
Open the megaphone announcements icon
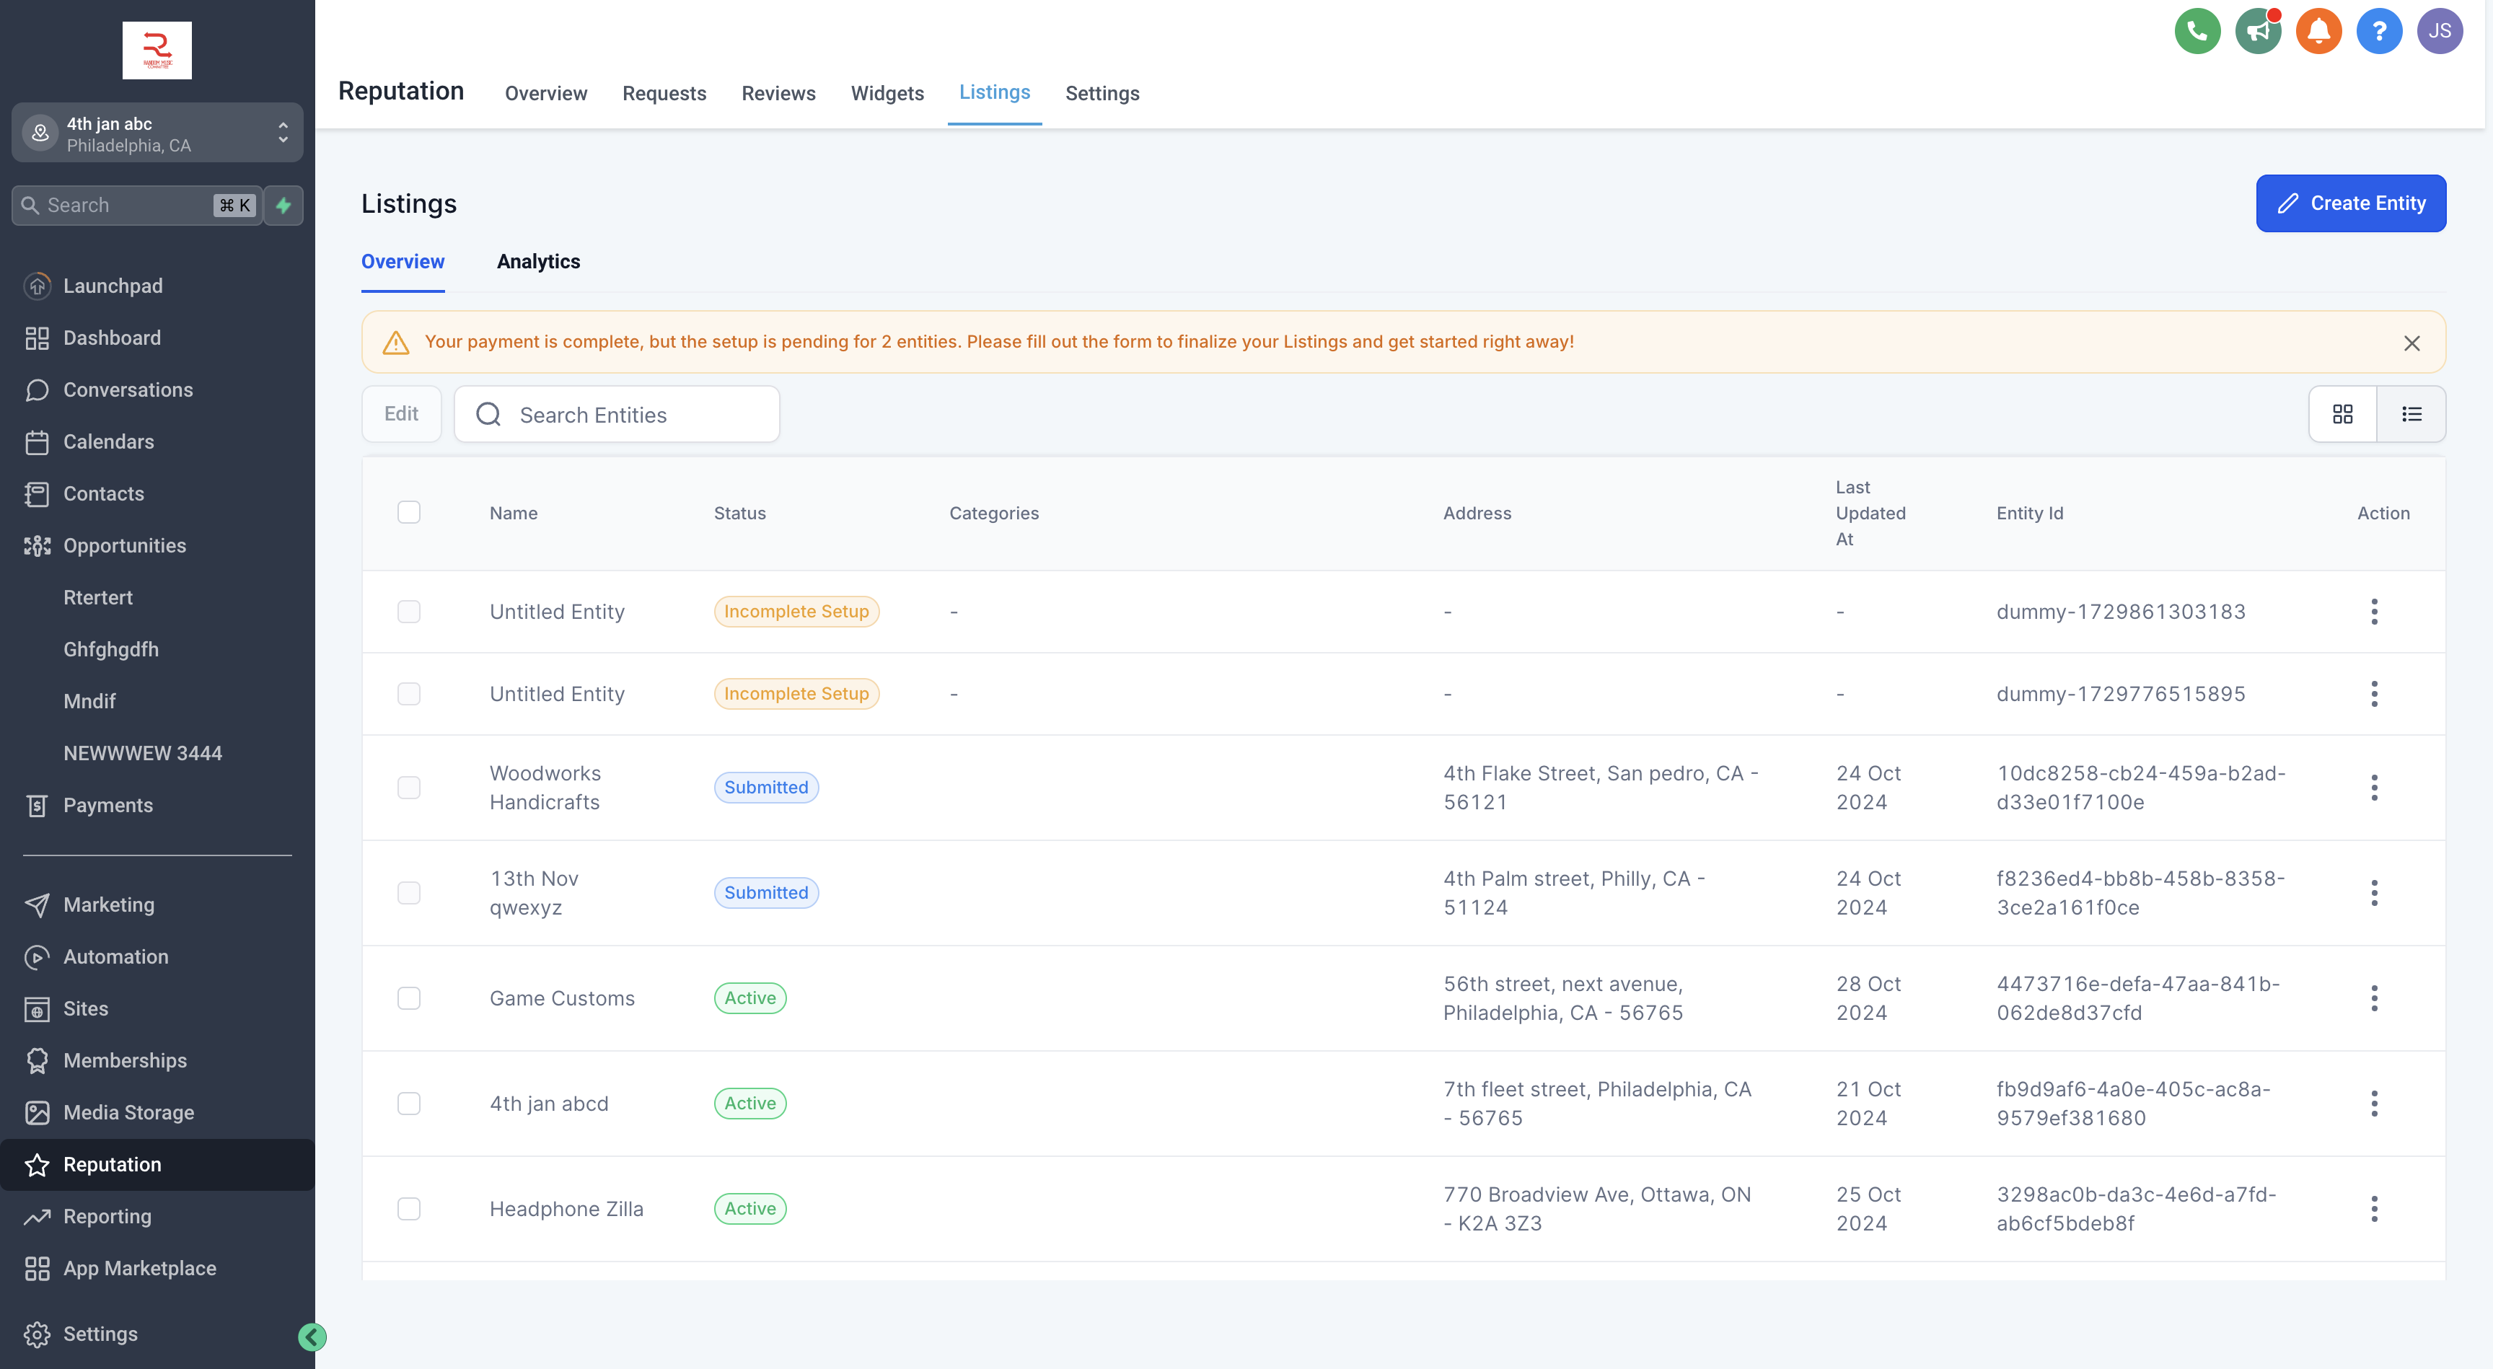point(2258,31)
